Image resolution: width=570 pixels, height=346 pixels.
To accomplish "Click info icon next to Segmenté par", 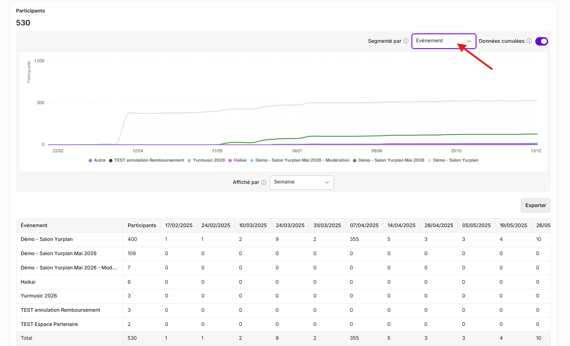I will pos(406,41).
